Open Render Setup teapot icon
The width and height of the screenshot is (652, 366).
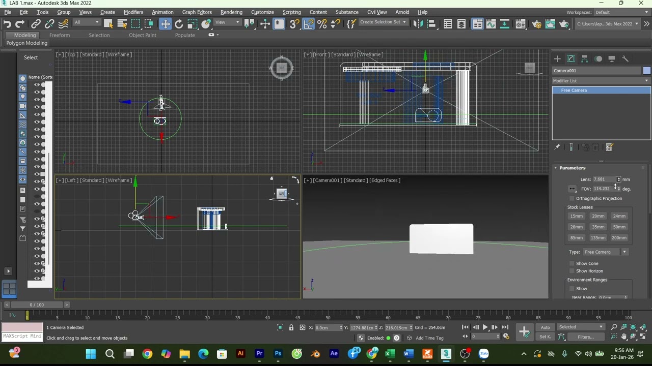coord(536,24)
